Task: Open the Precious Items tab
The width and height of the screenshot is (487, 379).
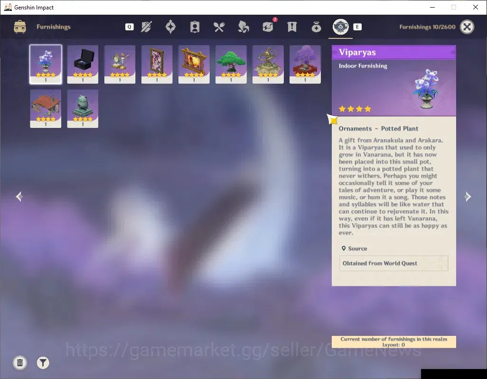Action: (316, 27)
